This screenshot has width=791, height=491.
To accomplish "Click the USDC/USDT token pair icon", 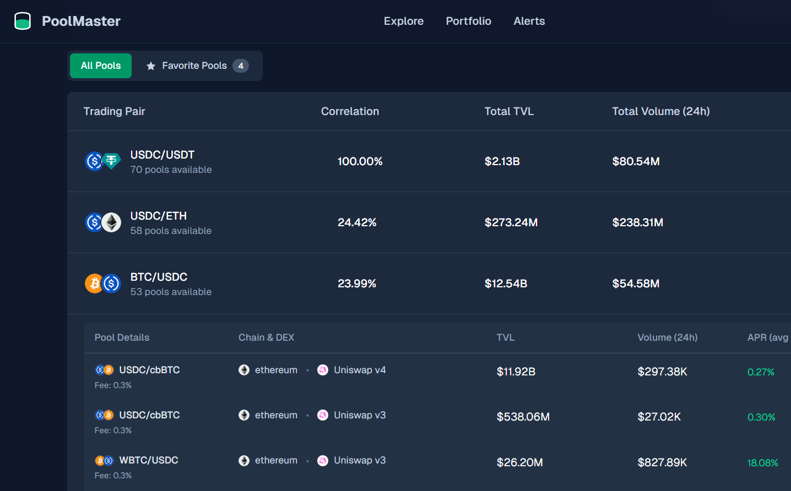I will click(x=103, y=161).
